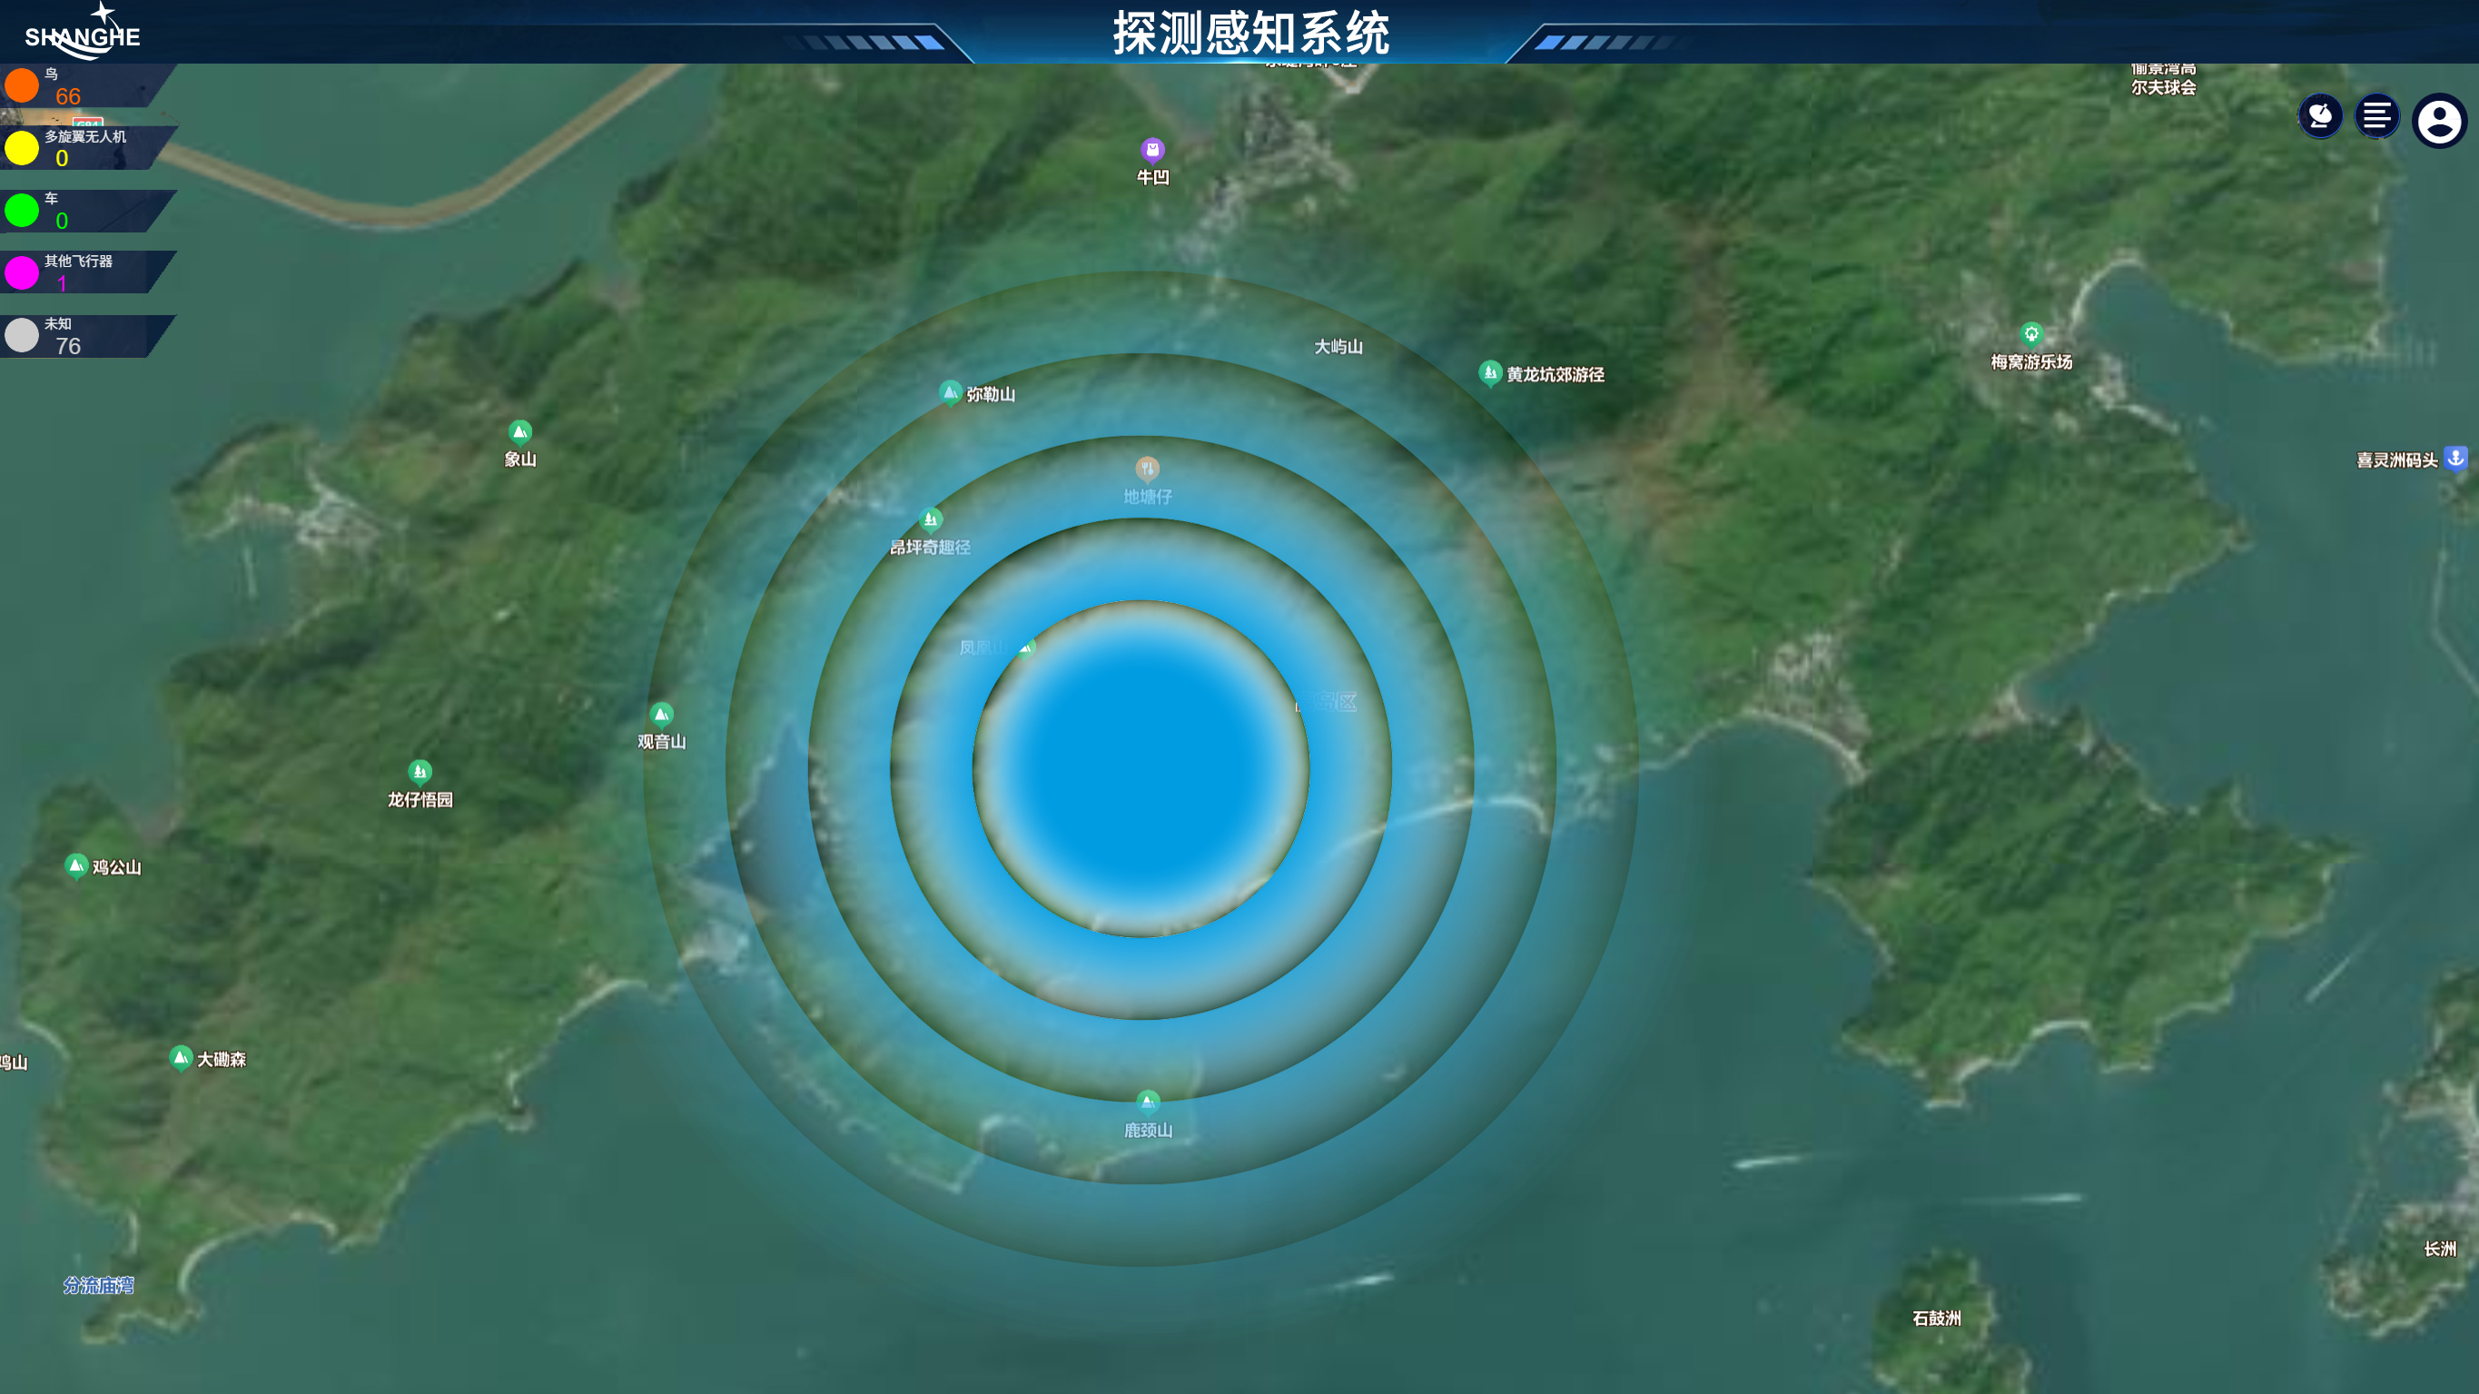Click the center of radar detection circle
Screen dimensions: 2479x1394
tap(1141, 769)
